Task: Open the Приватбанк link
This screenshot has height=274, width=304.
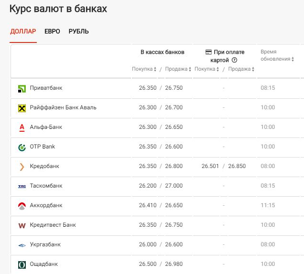Action: tap(46, 88)
